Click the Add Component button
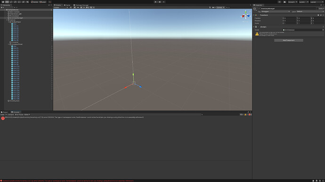This screenshot has width=325, height=182. tap(289, 40)
